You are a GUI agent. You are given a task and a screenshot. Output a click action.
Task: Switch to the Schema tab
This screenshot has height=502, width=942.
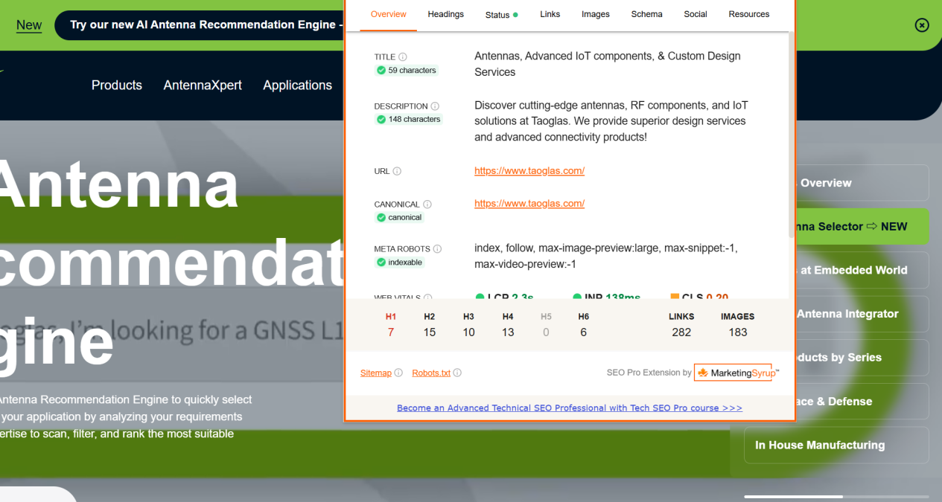647,14
